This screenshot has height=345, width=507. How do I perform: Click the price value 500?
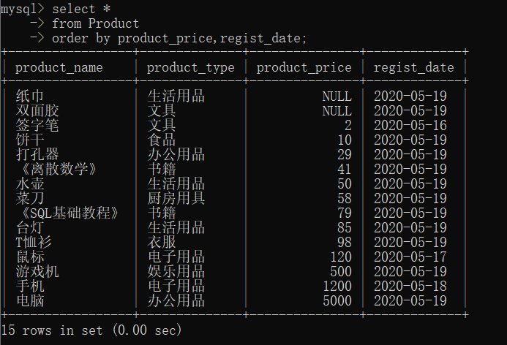pos(341,271)
